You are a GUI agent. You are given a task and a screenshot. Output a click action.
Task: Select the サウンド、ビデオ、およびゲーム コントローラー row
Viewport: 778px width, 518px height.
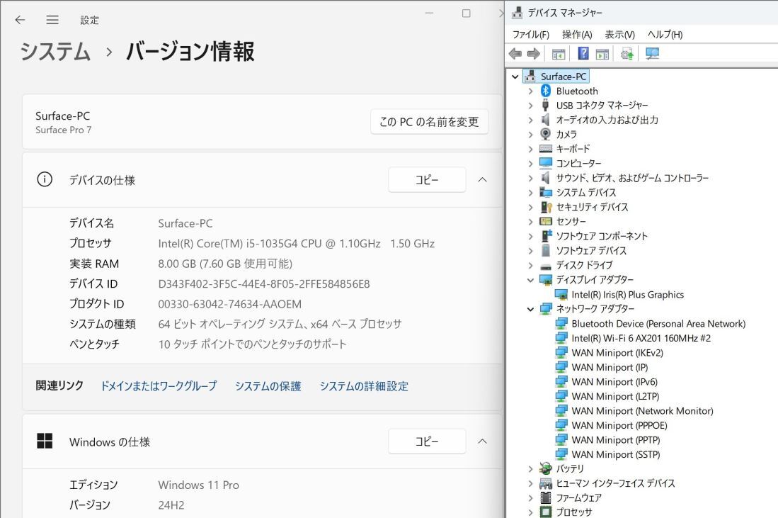pos(632,178)
